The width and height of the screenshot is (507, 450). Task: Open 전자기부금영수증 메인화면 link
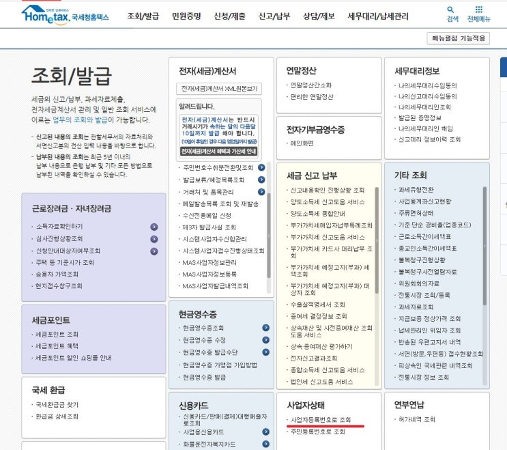pyautogui.click(x=302, y=143)
